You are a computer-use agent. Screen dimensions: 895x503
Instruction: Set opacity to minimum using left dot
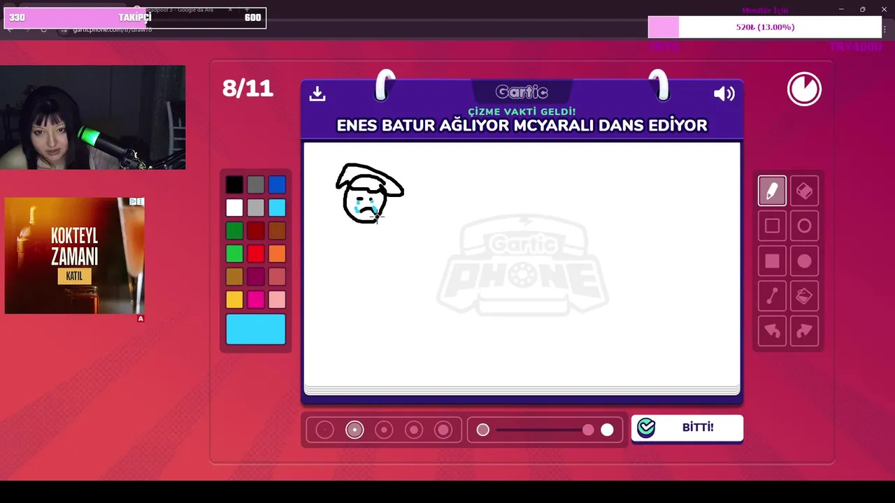pyautogui.click(x=482, y=430)
